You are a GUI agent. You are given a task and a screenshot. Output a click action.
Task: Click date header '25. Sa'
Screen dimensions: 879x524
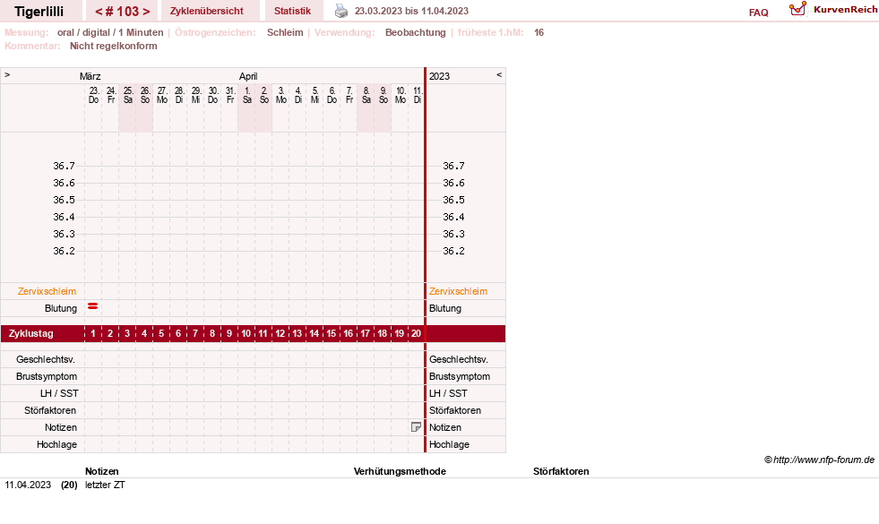point(128,95)
